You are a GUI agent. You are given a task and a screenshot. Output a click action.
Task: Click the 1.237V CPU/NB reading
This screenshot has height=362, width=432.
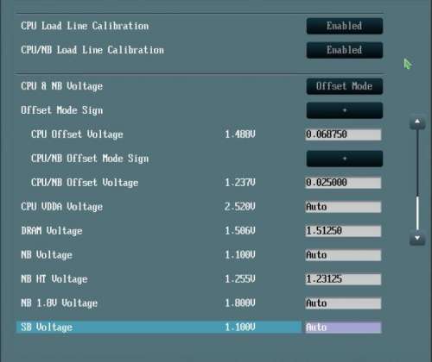pos(240,183)
